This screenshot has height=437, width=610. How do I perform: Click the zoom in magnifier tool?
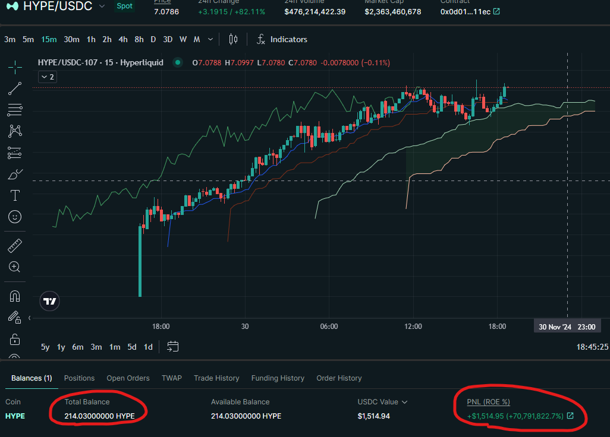[x=15, y=267]
